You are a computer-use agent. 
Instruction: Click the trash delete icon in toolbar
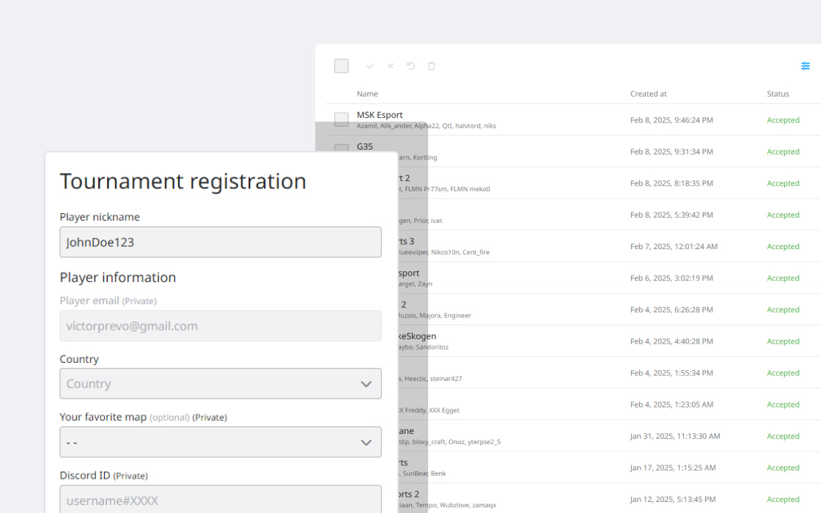[432, 66]
